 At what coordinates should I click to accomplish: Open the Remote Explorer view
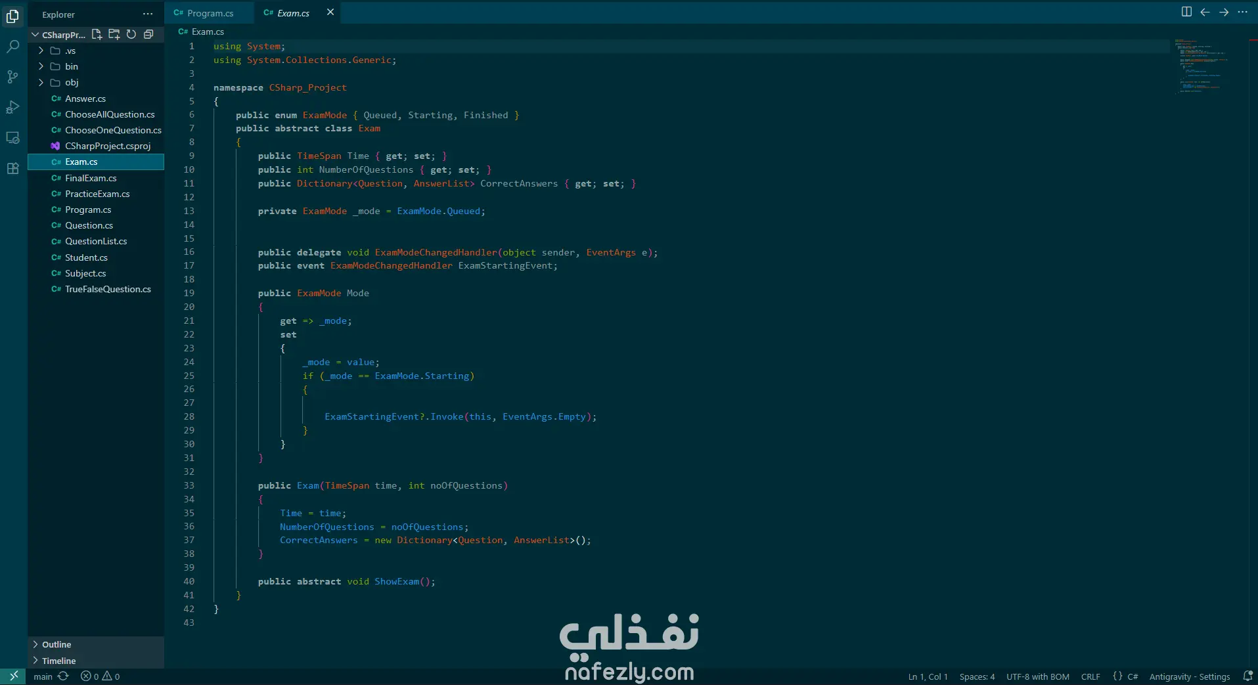click(12, 138)
